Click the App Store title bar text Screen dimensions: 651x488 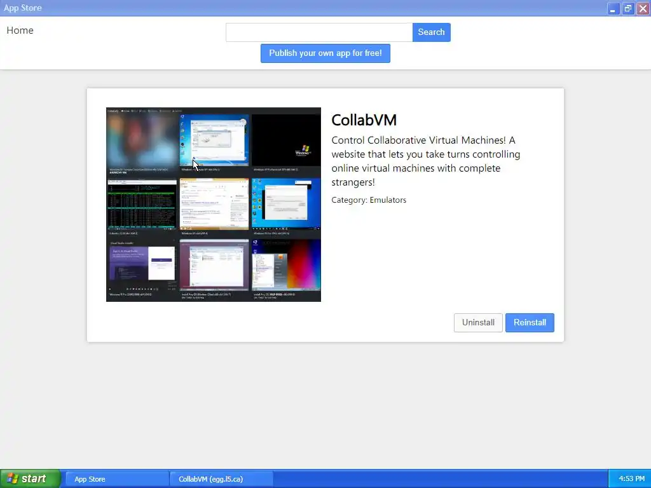coord(23,8)
